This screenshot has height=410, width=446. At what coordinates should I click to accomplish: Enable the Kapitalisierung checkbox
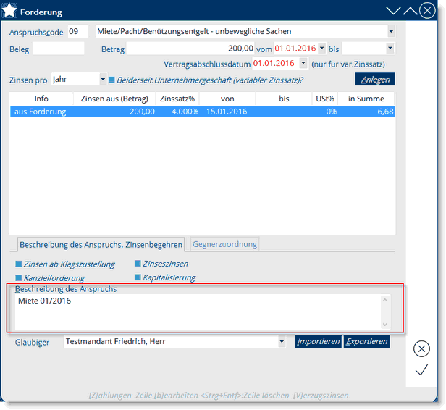(138, 277)
